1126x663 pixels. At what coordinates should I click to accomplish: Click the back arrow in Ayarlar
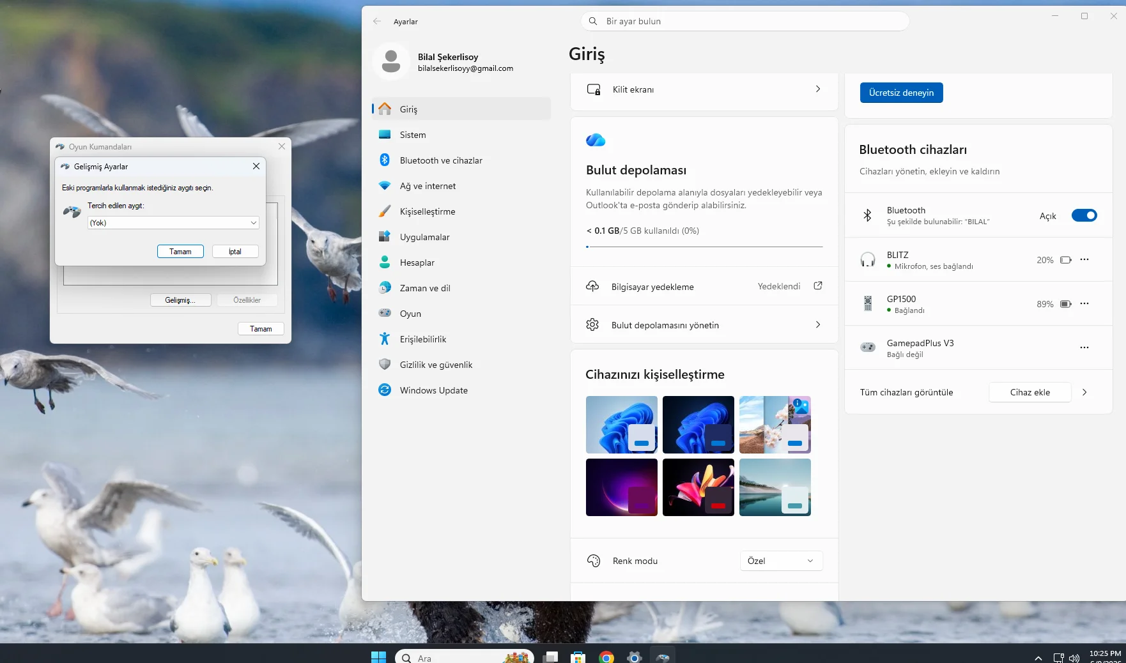pyautogui.click(x=377, y=21)
